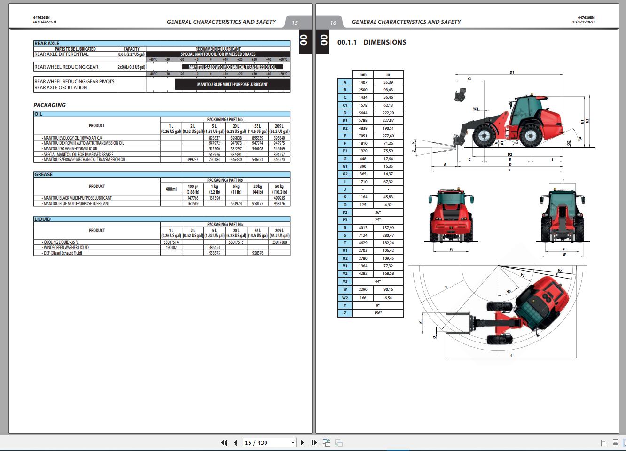
Task: Click part number 895837 in oil table
Action: [214, 138]
